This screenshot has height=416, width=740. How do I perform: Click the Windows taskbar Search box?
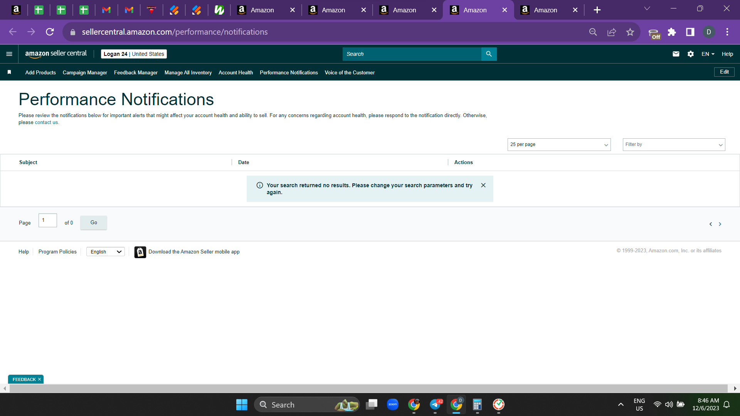pyautogui.click(x=307, y=405)
